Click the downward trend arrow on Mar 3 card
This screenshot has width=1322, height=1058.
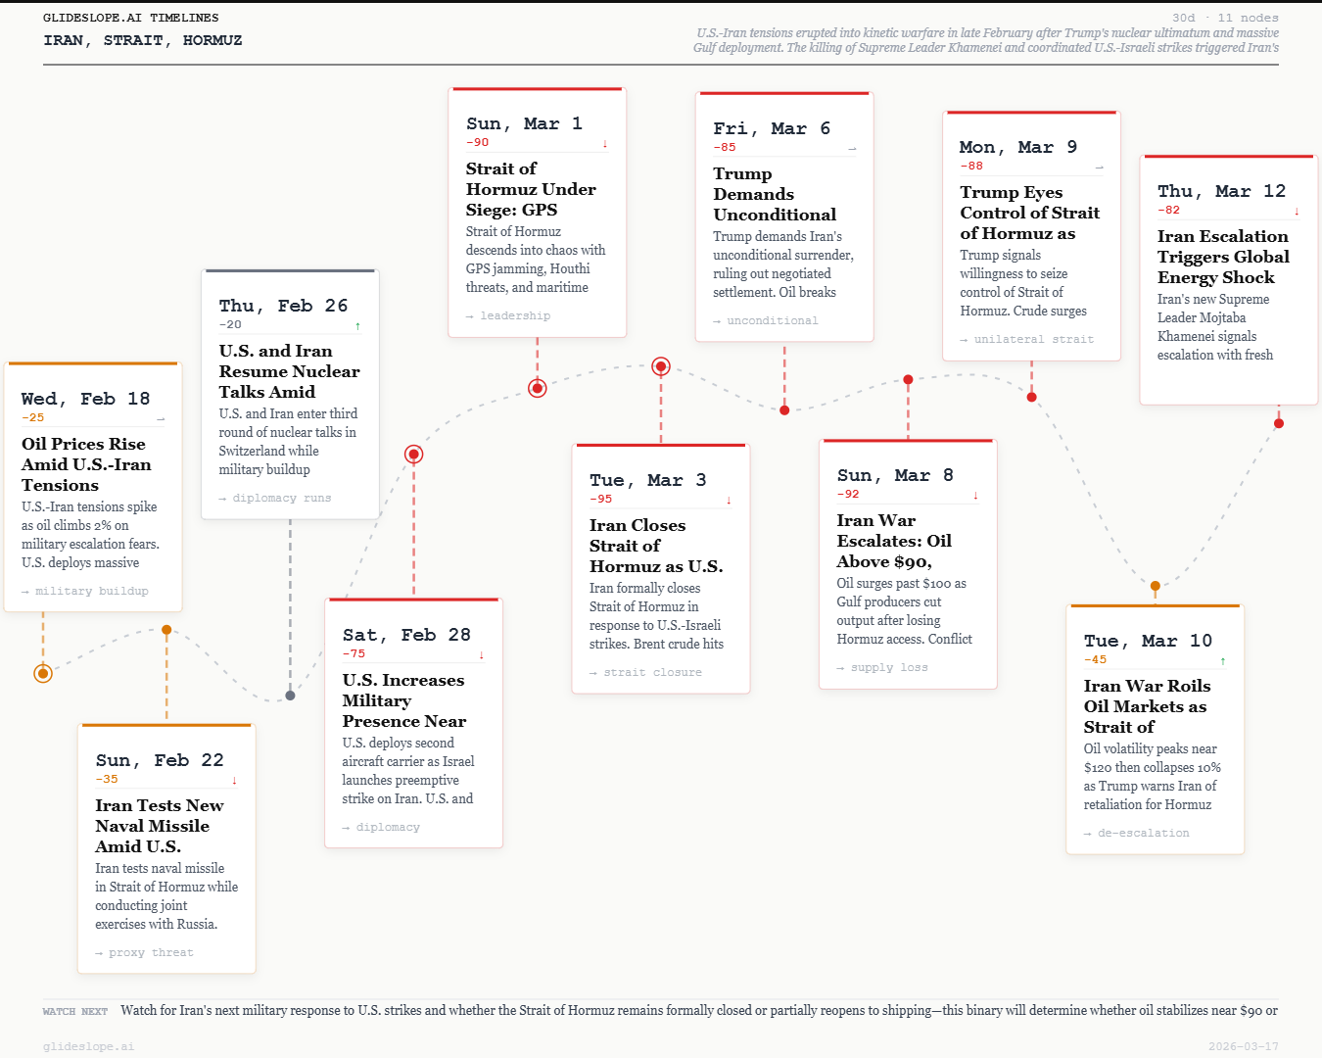click(x=729, y=500)
